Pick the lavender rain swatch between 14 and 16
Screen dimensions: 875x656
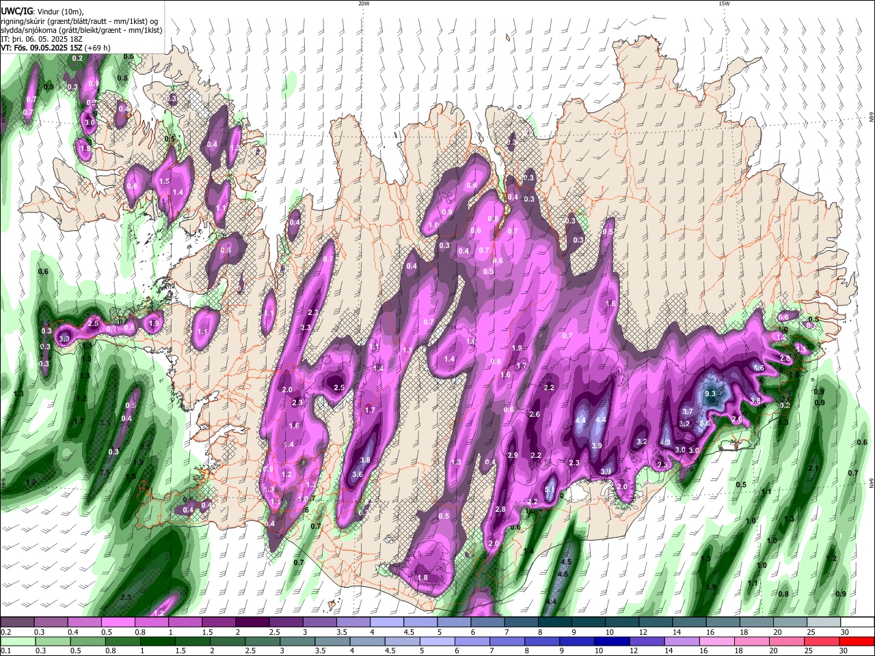tap(681, 641)
